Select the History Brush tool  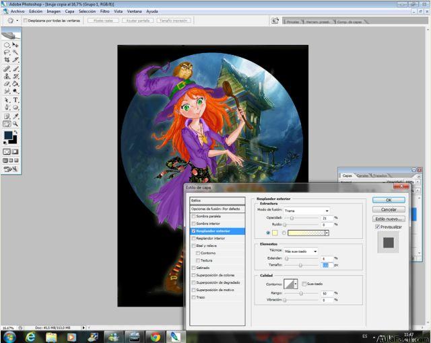coord(15,76)
